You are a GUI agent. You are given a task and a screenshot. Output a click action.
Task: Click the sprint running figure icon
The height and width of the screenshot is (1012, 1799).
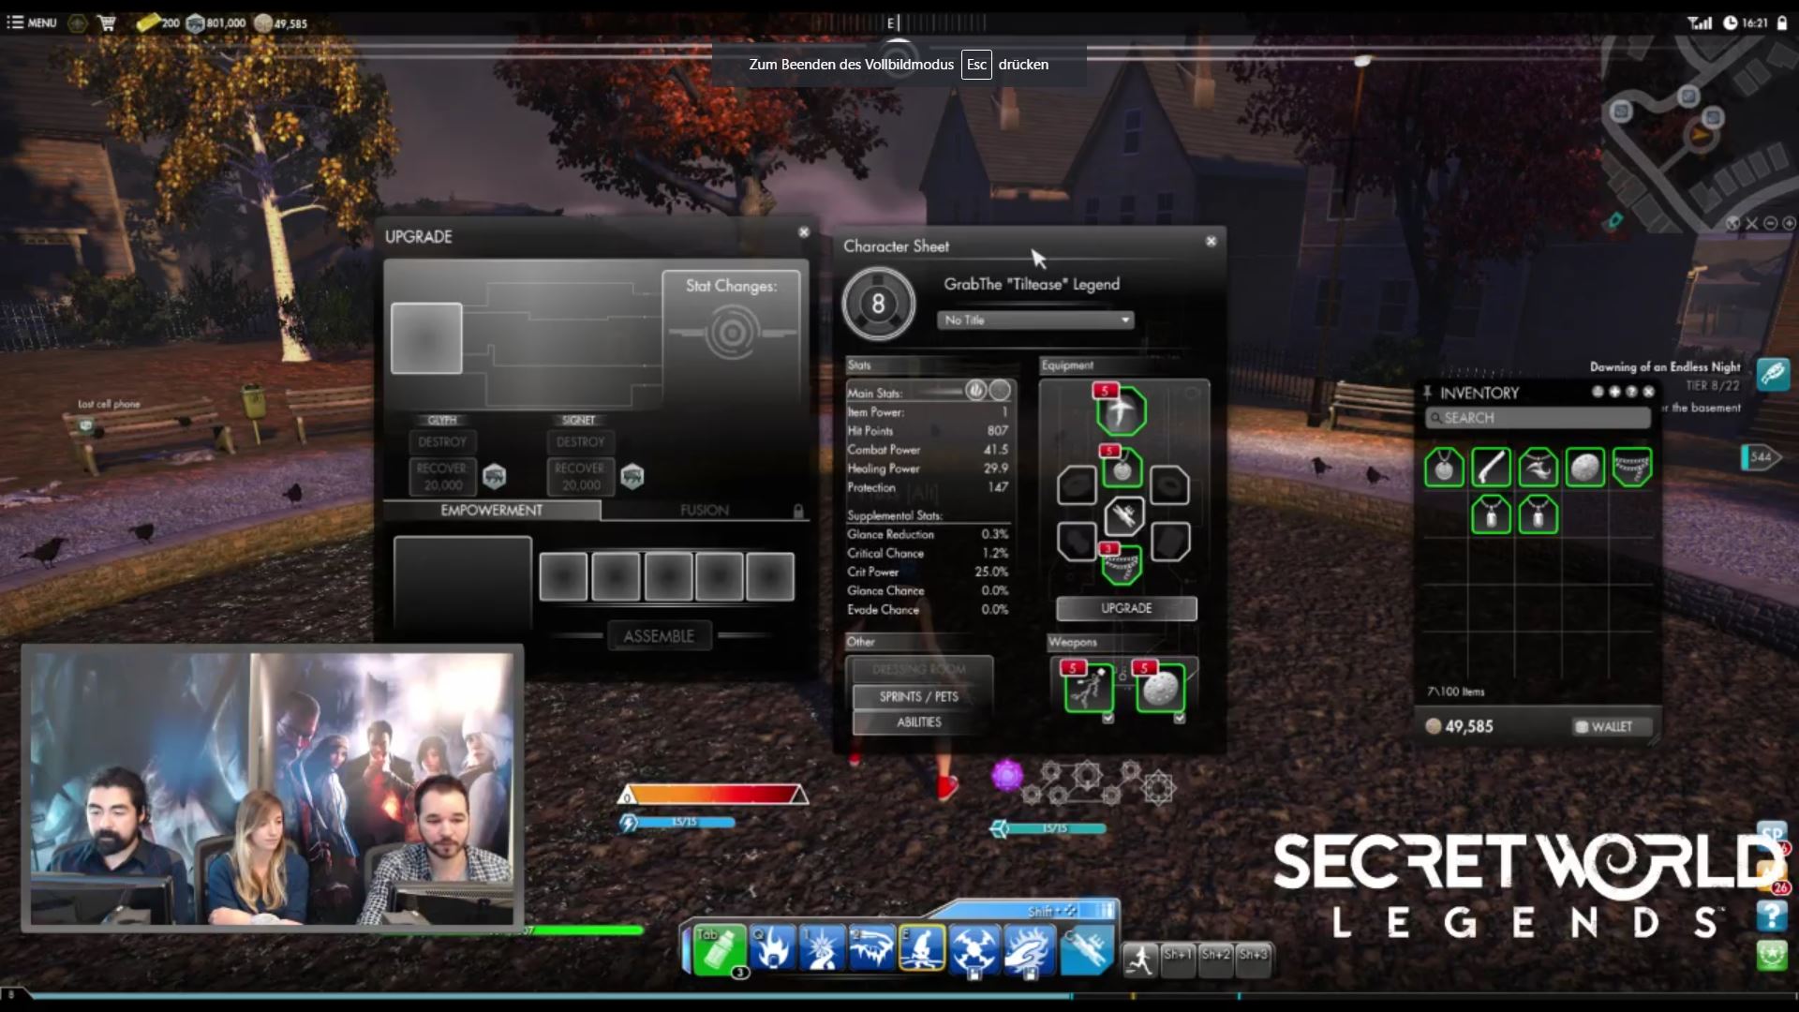tap(1139, 959)
